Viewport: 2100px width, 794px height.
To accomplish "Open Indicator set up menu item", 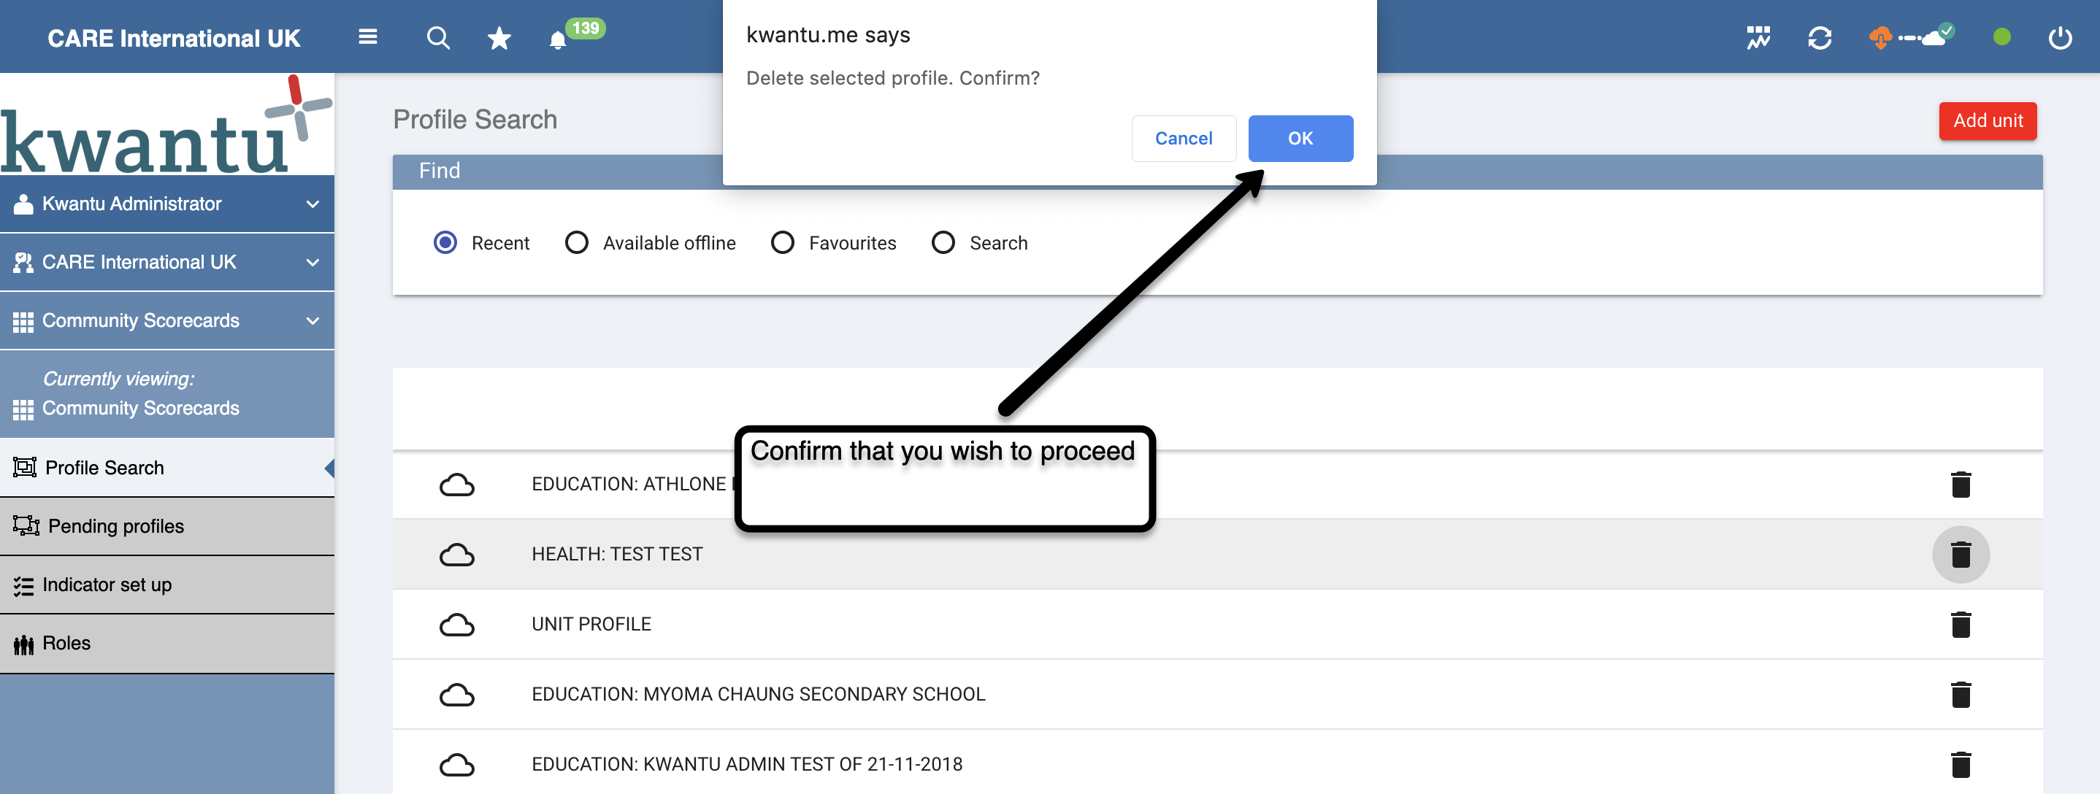I will tap(107, 585).
